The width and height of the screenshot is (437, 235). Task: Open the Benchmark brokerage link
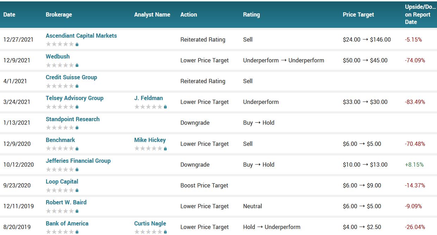(60, 140)
